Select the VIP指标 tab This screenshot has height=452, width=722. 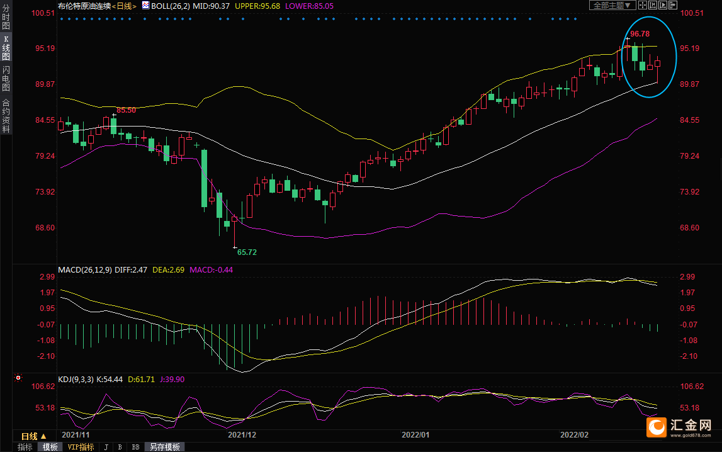click(81, 447)
